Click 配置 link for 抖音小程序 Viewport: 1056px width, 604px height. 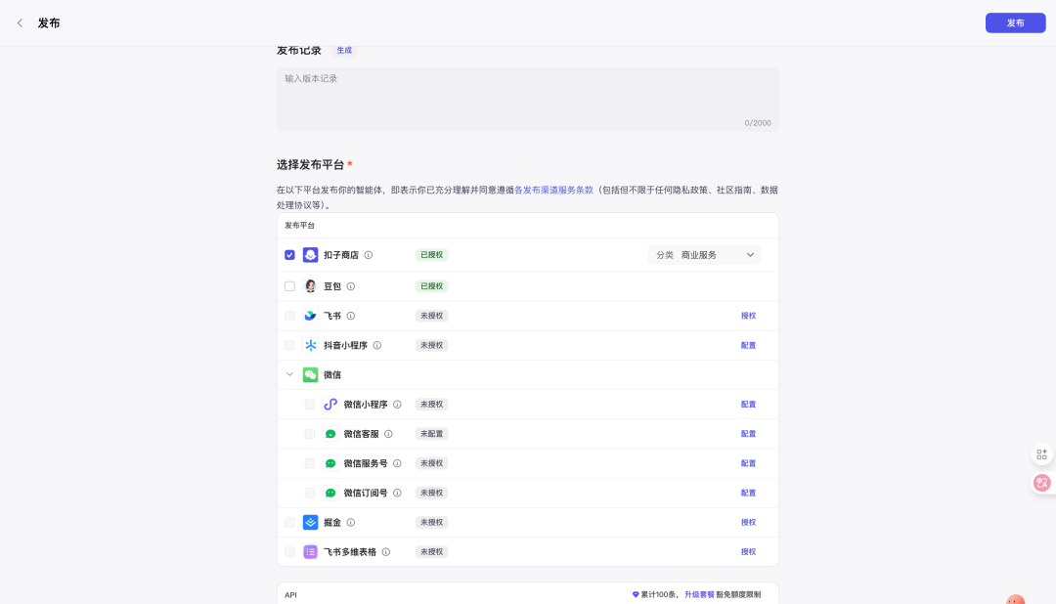748,345
